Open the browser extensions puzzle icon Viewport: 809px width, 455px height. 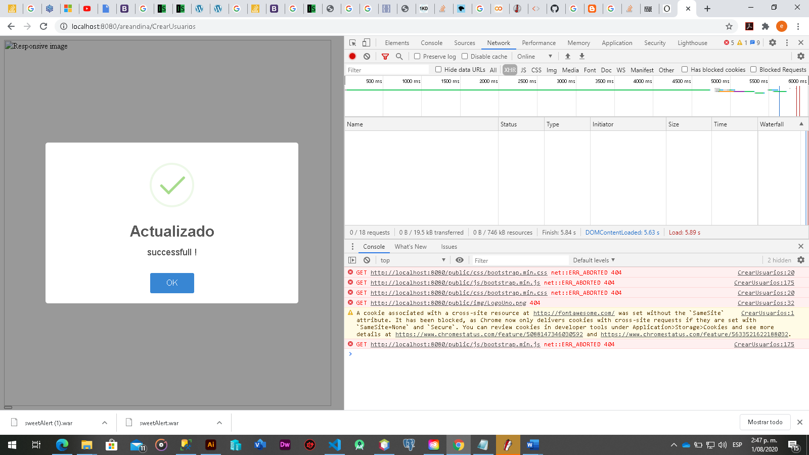coord(766,26)
